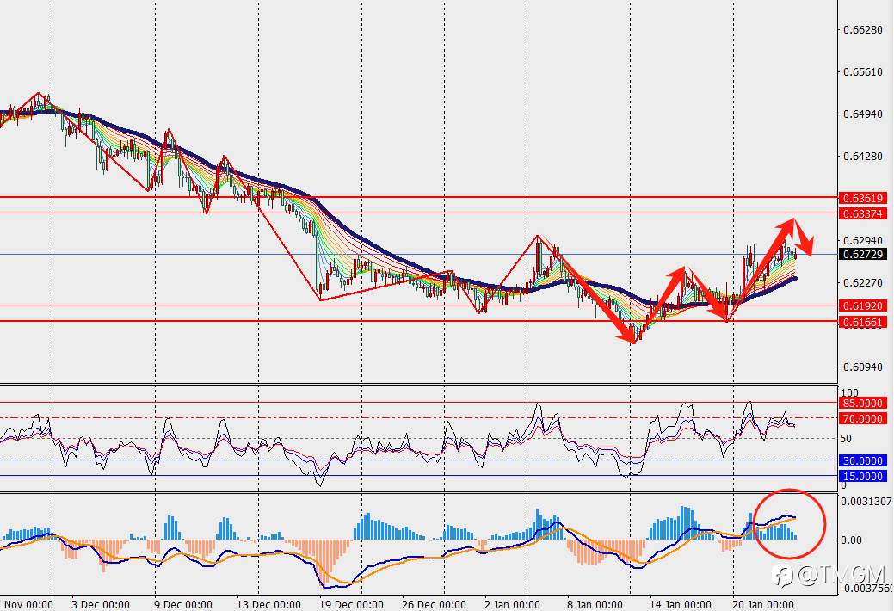This screenshot has height=611, width=894.
Task: Click the 0.62270 price axis value
Action: pyautogui.click(x=863, y=282)
